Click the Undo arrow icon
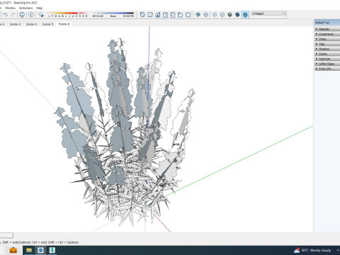 (x=6, y=15)
